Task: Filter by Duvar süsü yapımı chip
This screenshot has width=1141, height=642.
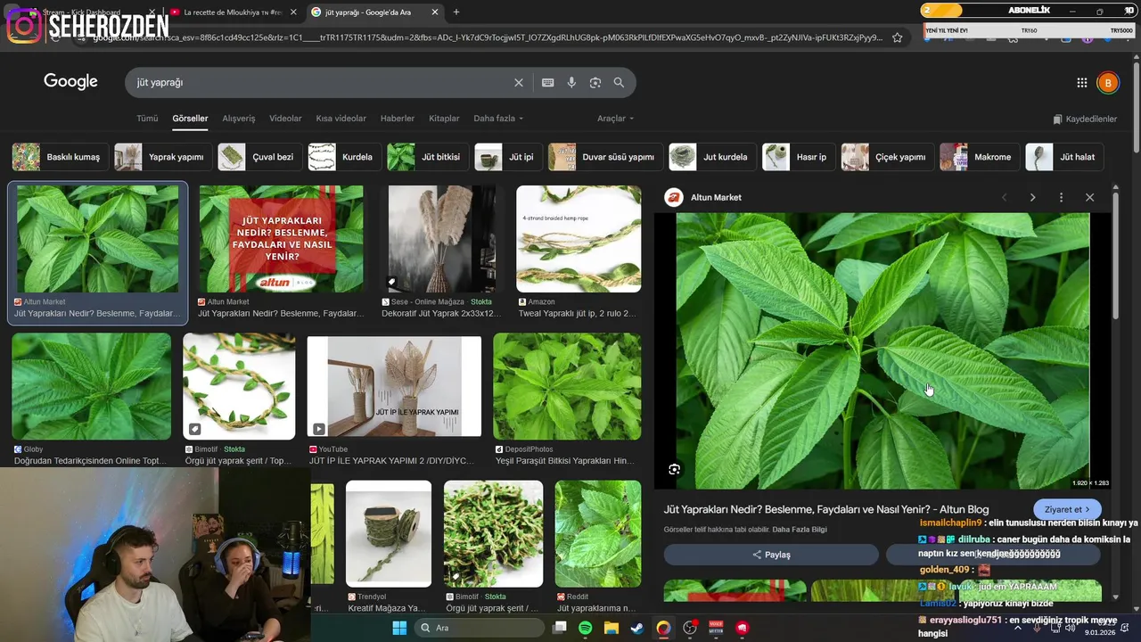Action: point(606,157)
